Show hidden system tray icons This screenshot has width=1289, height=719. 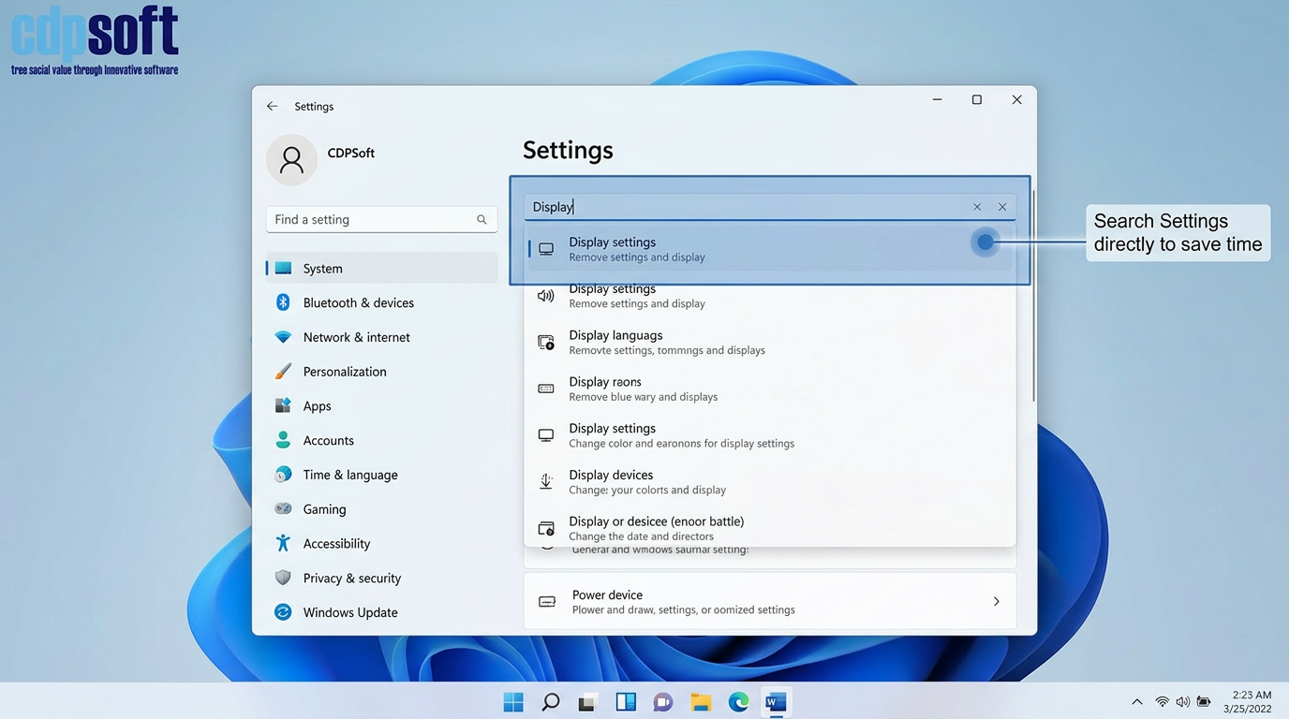[1136, 702]
